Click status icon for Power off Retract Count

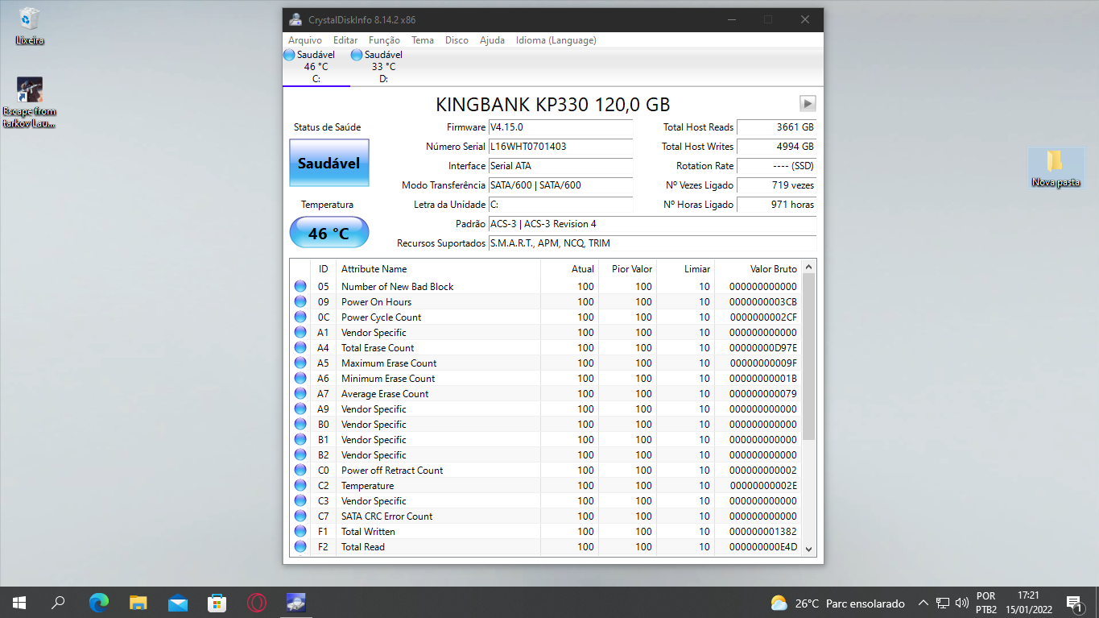(x=300, y=470)
